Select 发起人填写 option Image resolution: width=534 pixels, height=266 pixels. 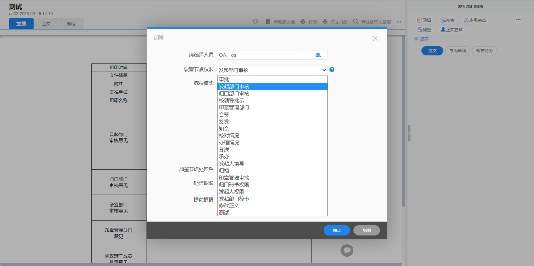point(272,164)
